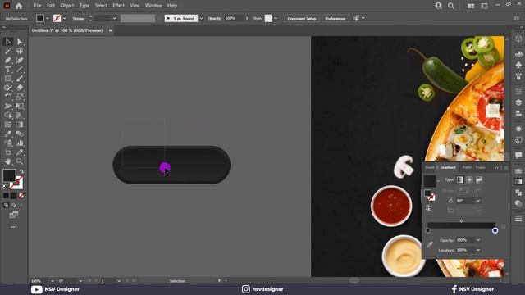The image size is (525, 295).
Task: Select the Selection tool (black arrow)
Action: (x=8, y=42)
